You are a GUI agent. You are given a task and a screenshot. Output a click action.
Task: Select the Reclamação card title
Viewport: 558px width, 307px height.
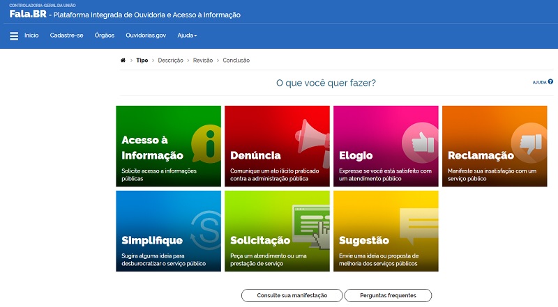pos(481,155)
